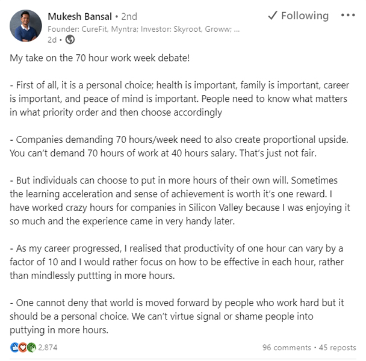Click the paragraph mentioning Silicon Valley

(179, 199)
